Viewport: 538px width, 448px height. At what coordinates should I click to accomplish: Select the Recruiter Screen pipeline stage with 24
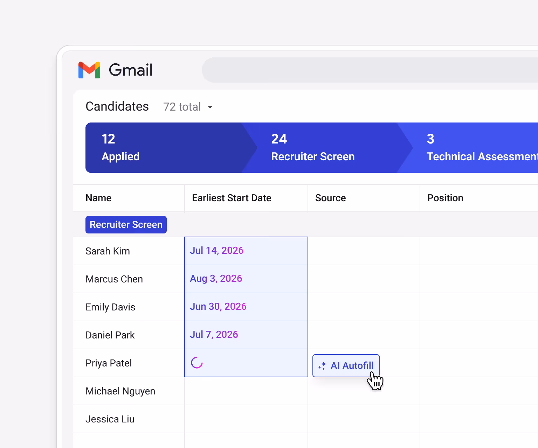327,148
